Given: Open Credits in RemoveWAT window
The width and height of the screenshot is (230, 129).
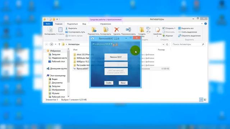Looking at the screenshot, I should [109, 83].
